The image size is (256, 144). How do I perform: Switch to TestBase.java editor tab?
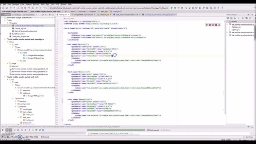[104, 15]
